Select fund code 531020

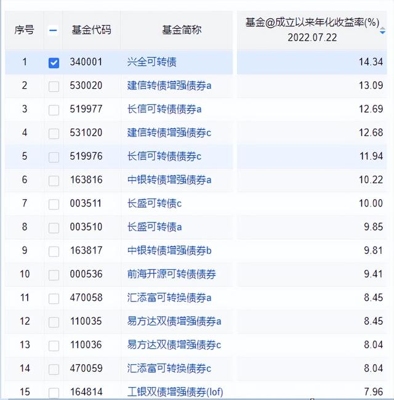pos(86,133)
